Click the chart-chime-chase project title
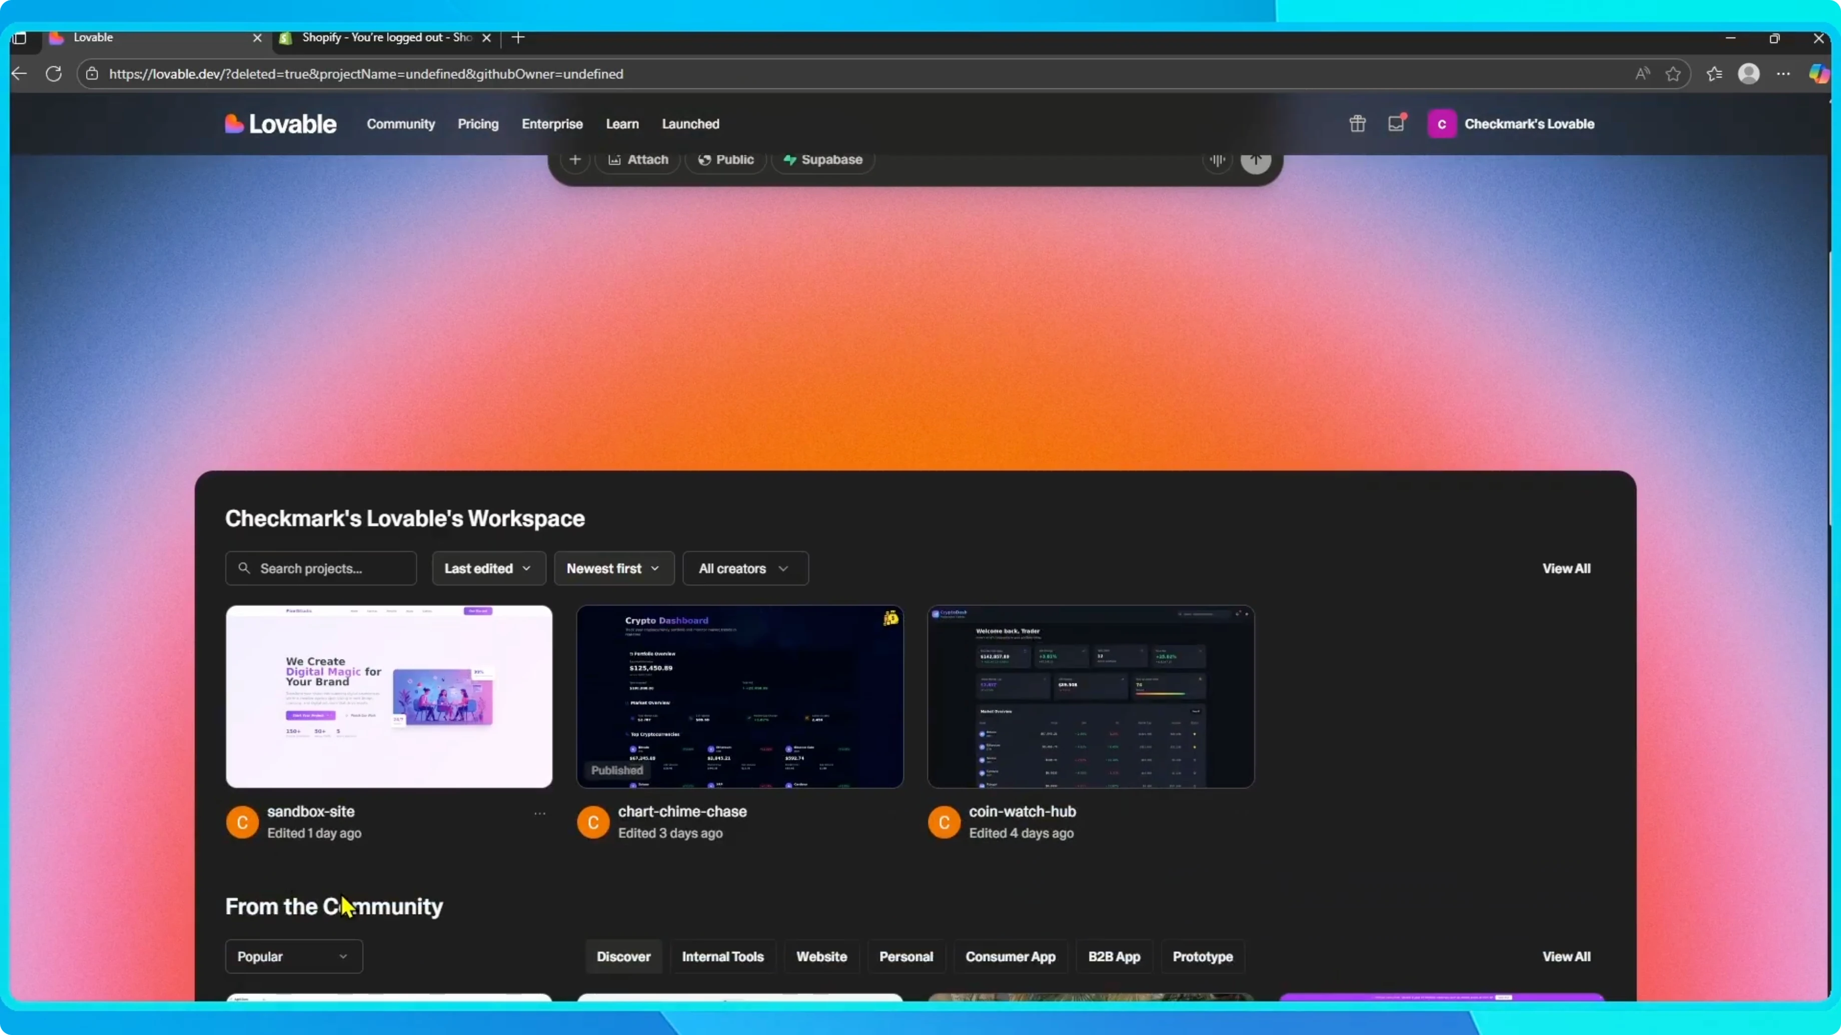The width and height of the screenshot is (1841, 1035). coord(682,811)
